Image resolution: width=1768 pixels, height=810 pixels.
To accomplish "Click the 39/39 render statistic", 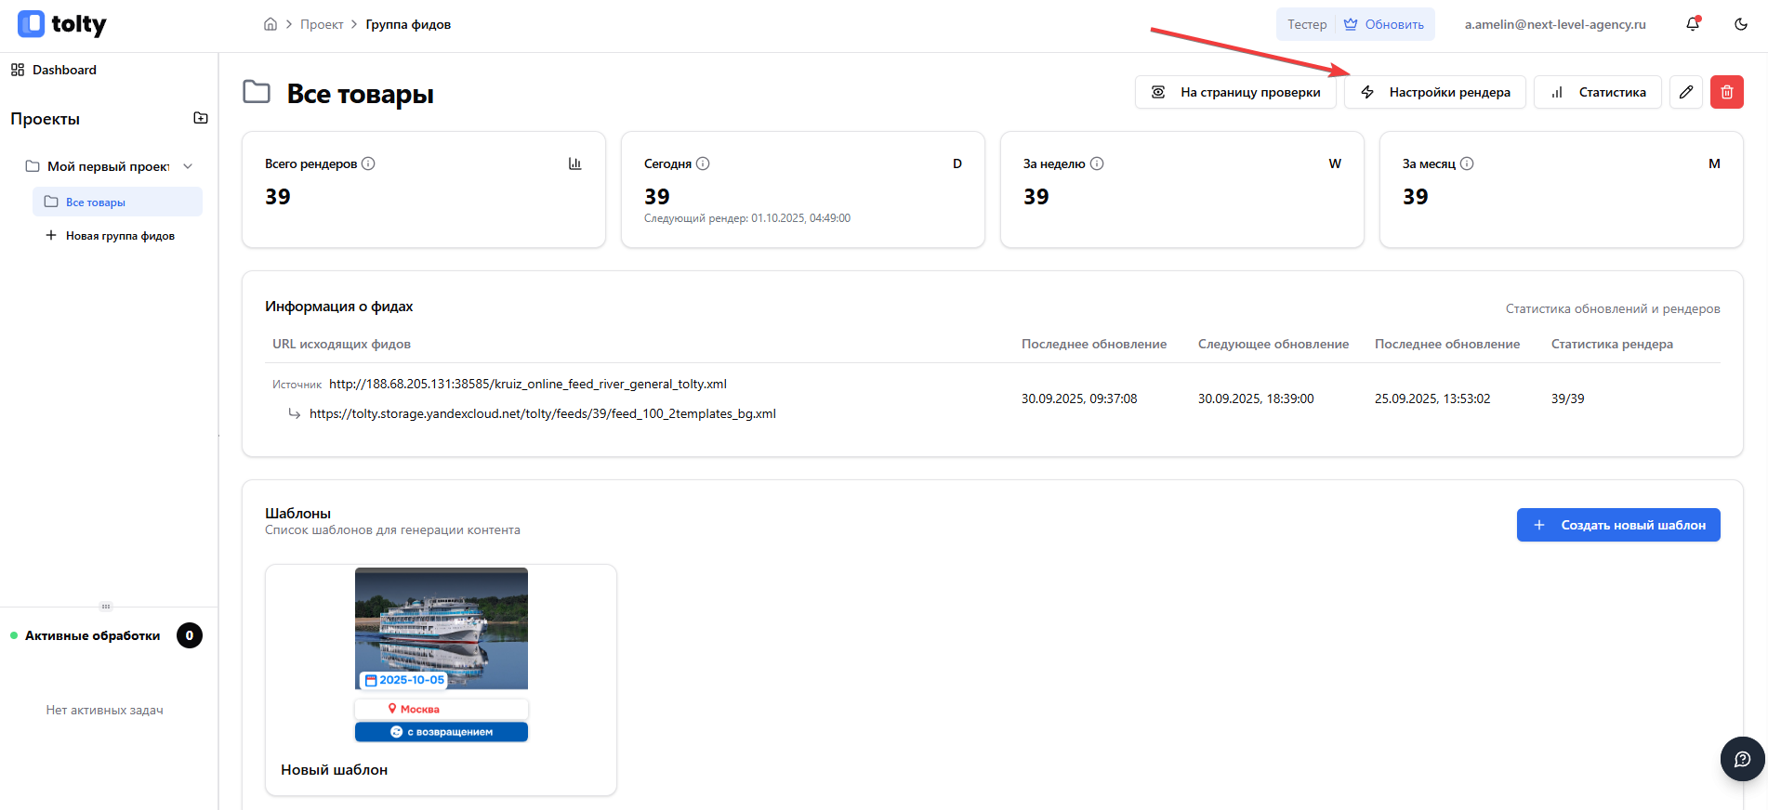I will tap(1567, 398).
